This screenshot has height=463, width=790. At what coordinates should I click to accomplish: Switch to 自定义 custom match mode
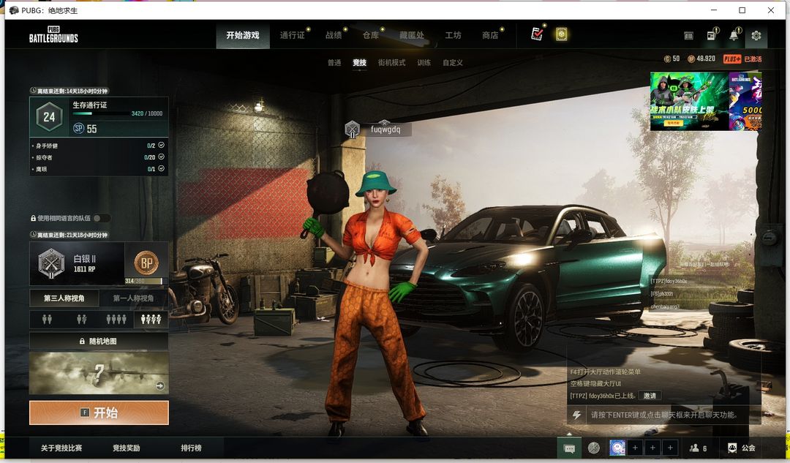pyautogui.click(x=453, y=63)
